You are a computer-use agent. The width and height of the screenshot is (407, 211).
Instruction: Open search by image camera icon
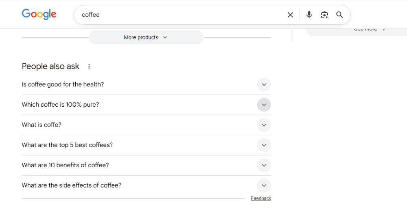[324, 15]
